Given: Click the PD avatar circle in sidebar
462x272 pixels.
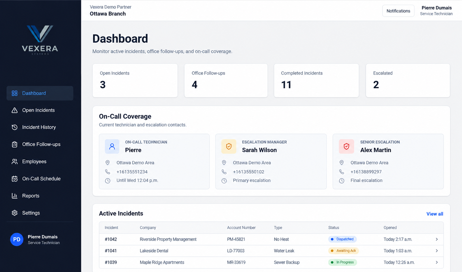Looking at the screenshot, I should coord(17,240).
